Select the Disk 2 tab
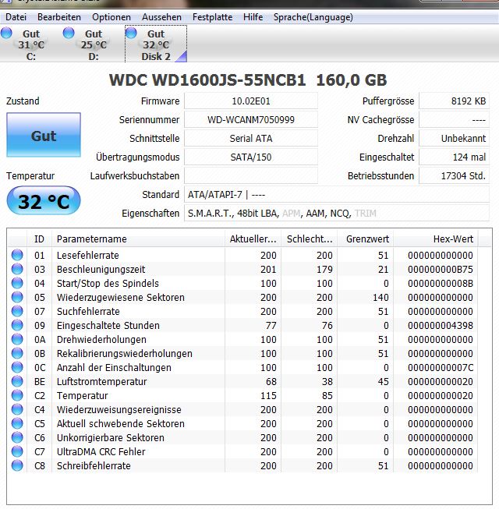The image size is (499, 509). (156, 44)
